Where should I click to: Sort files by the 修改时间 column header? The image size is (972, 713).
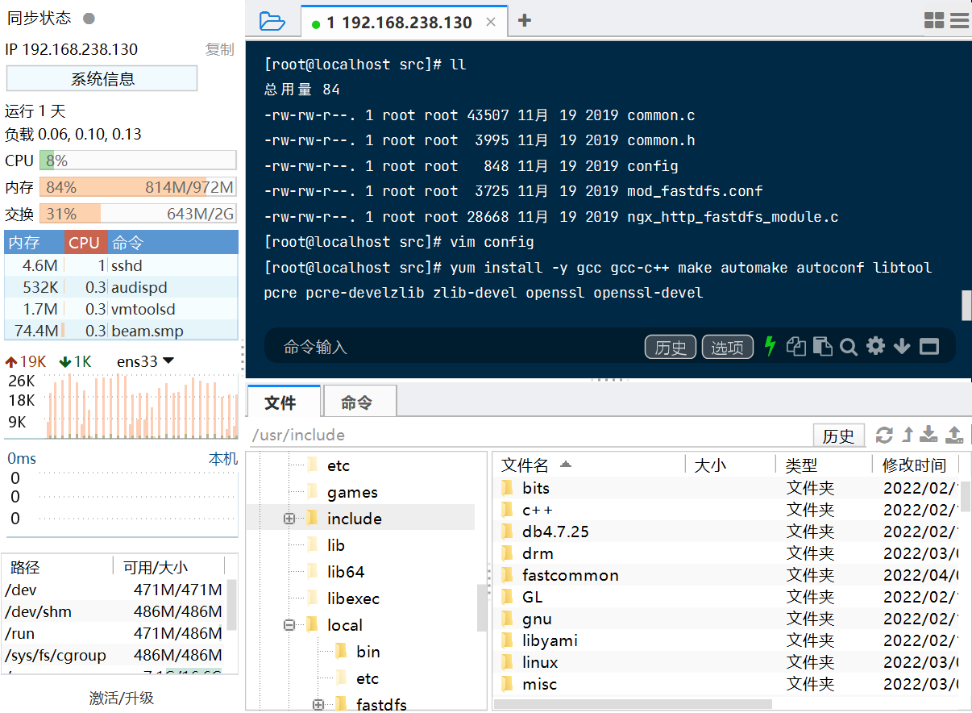(915, 465)
